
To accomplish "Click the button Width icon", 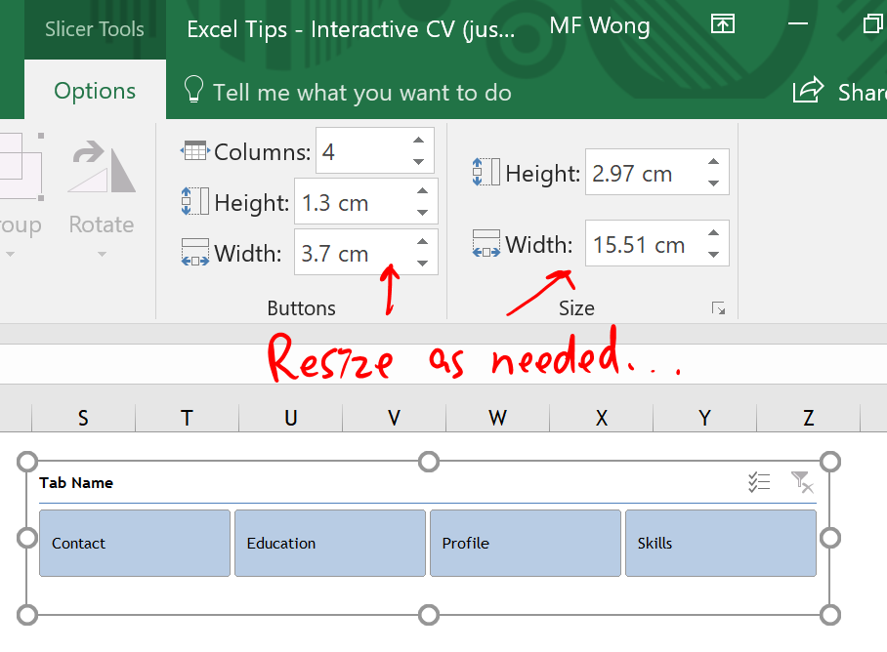I will (195, 253).
